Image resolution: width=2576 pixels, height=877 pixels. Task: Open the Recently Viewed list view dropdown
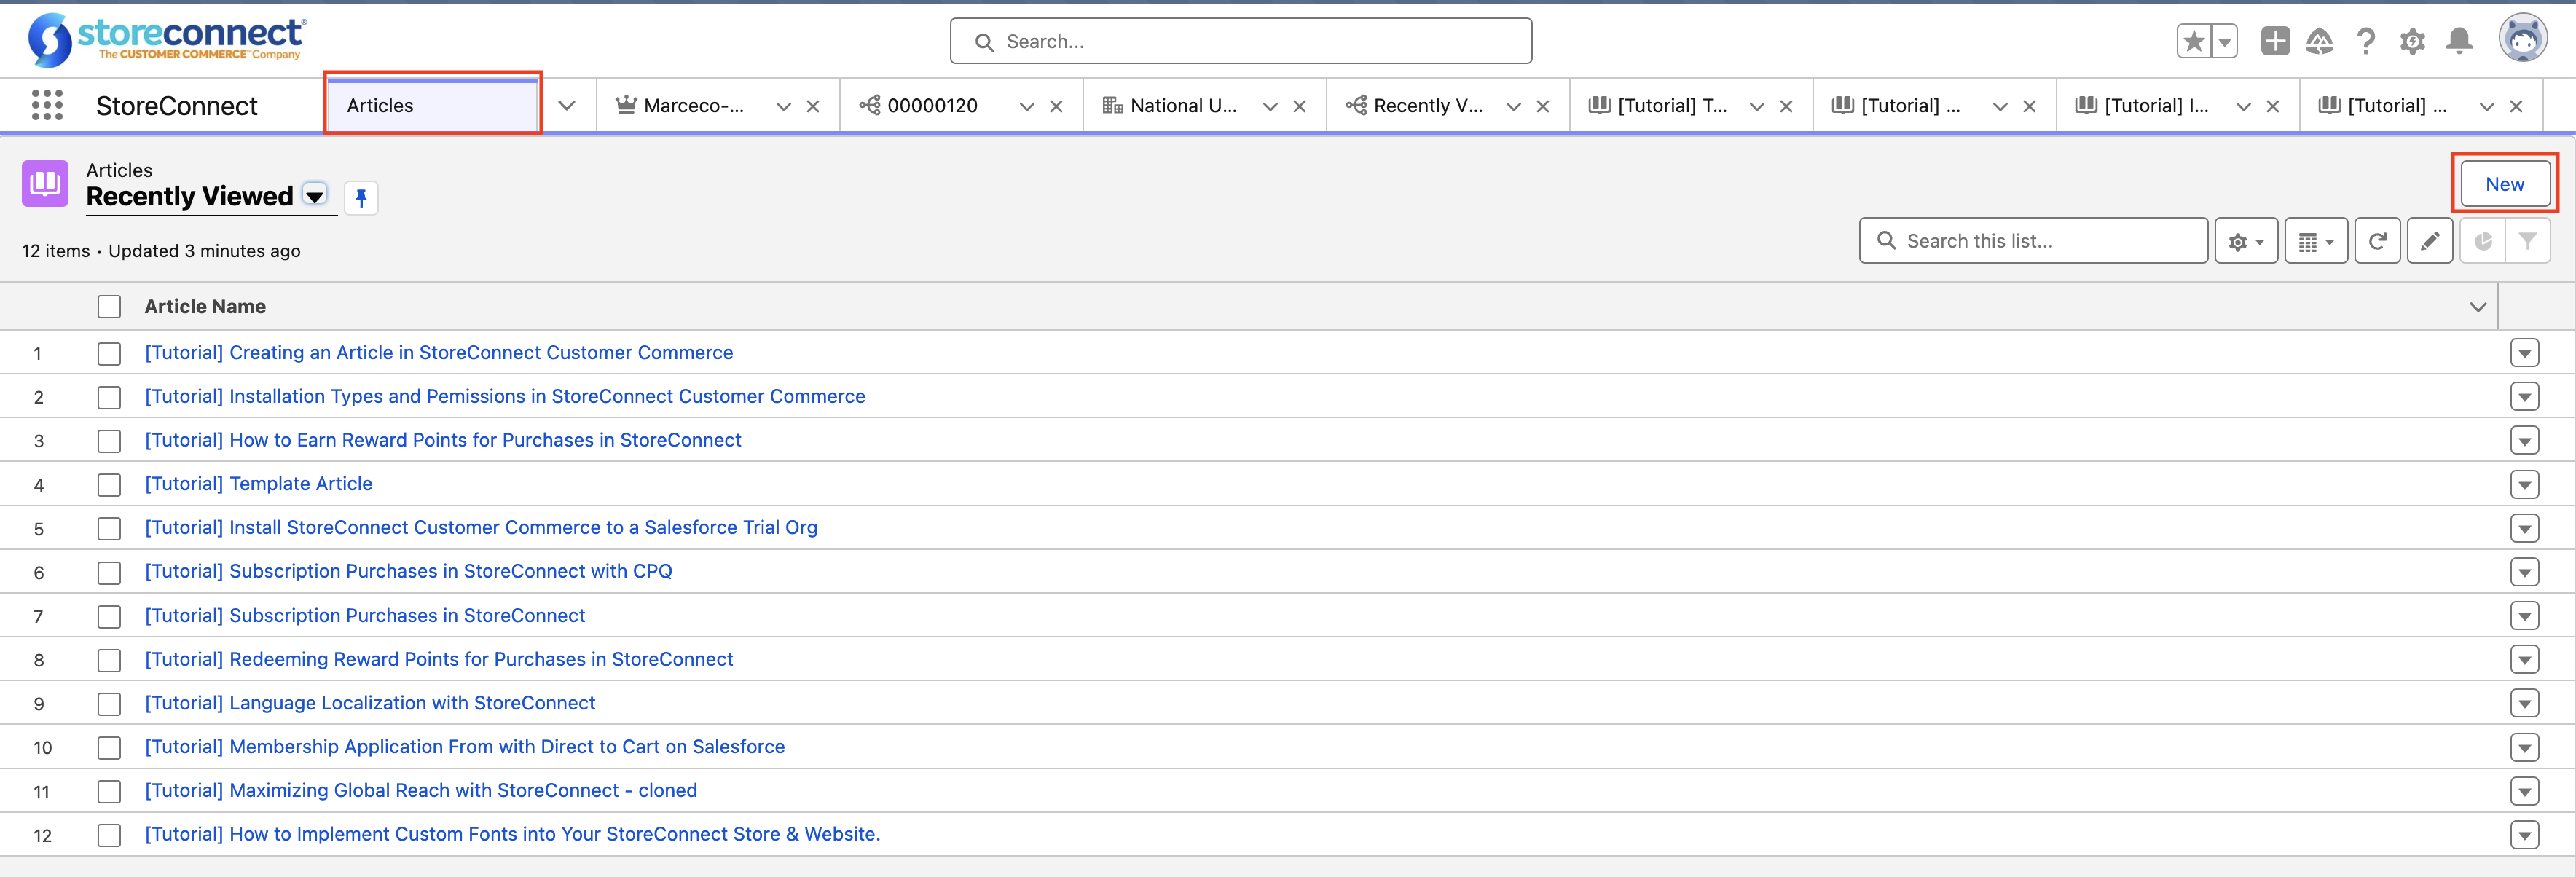pyautogui.click(x=314, y=196)
